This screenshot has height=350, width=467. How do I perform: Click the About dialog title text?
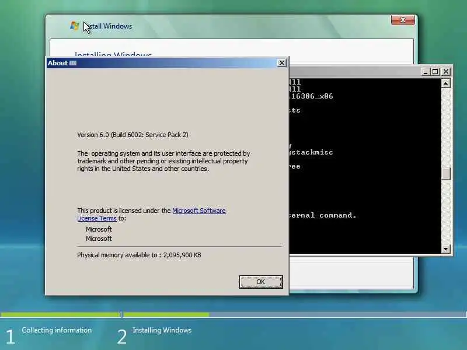[62, 63]
